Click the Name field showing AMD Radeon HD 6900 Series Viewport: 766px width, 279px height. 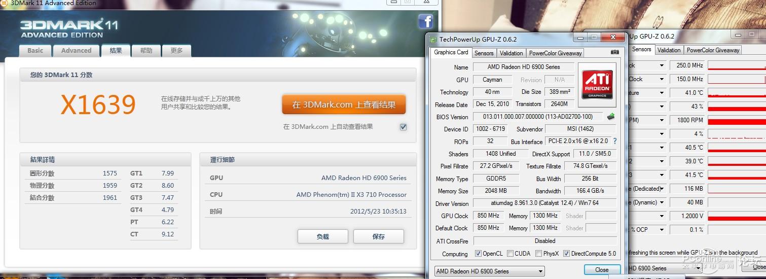pyautogui.click(x=524, y=67)
